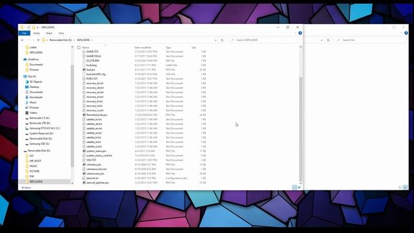
Task: Open Music under This PC
Action: pos(31,102)
